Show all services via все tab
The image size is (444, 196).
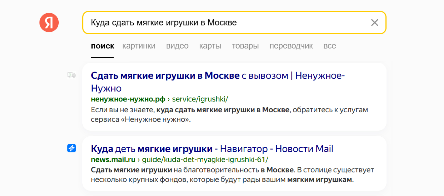point(329,46)
